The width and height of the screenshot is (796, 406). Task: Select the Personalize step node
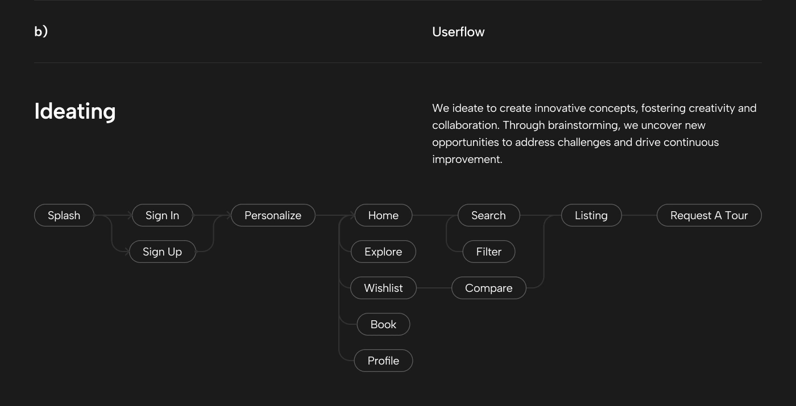(x=273, y=215)
